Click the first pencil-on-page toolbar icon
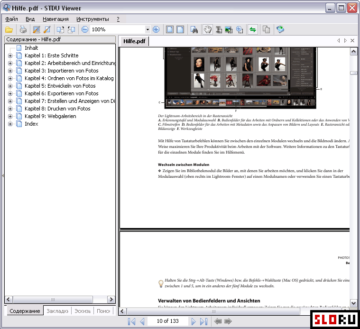Screen dimensions: 360x329 tap(36, 29)
